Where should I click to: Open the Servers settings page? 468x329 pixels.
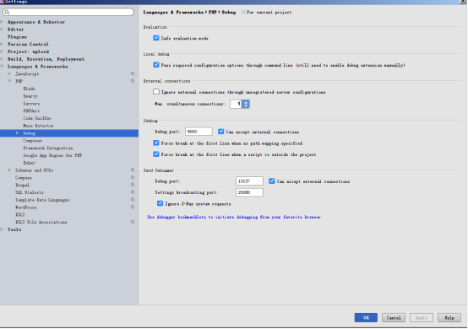[31, 104]
